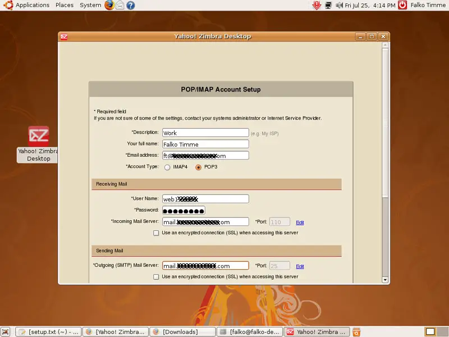The height and width of the screenshot is (337, 449).
Task: Click the first workspace in the switcher
Action: (430, 332)
